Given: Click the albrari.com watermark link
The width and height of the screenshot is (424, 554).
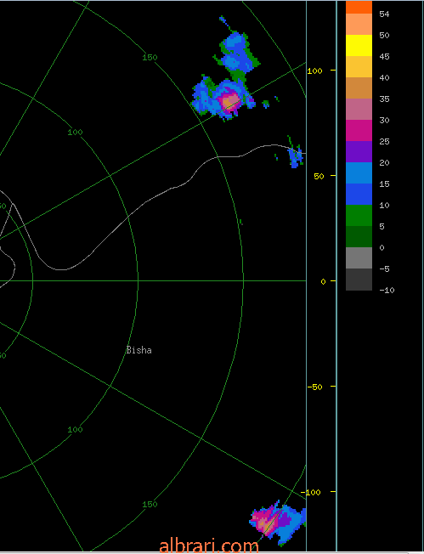Looking at the screenshot, I should click(209, 546).
